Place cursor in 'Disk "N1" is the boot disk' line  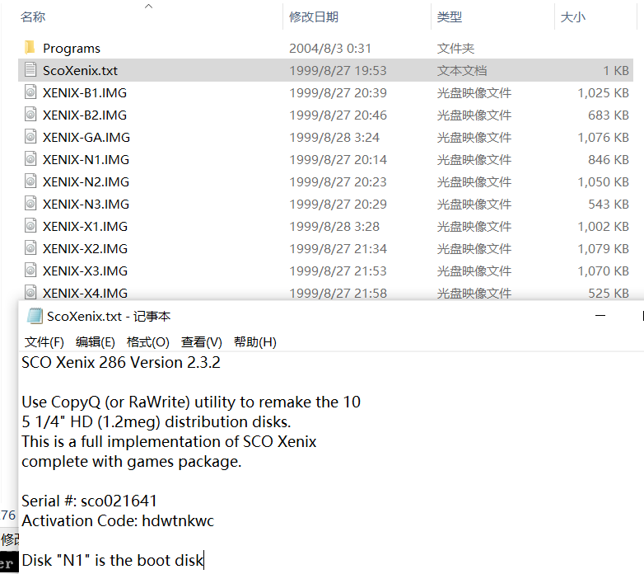tap(113, 560)
